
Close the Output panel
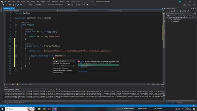point(164,87)
